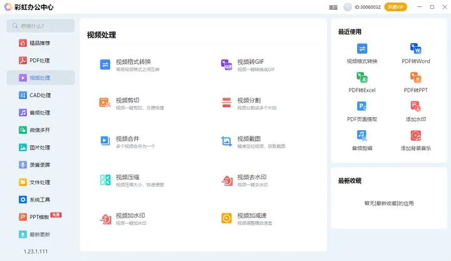Open the 视频分割 tool icon

click(226, 103)
